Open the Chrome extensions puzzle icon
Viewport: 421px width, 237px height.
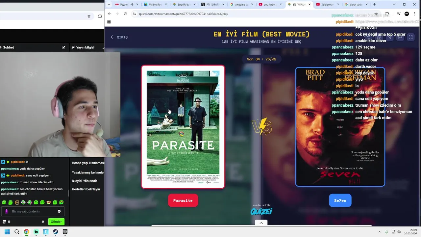point(387,14)
